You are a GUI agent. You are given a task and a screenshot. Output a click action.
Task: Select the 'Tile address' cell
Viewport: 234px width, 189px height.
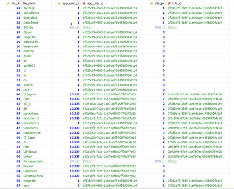pos(31,13)
